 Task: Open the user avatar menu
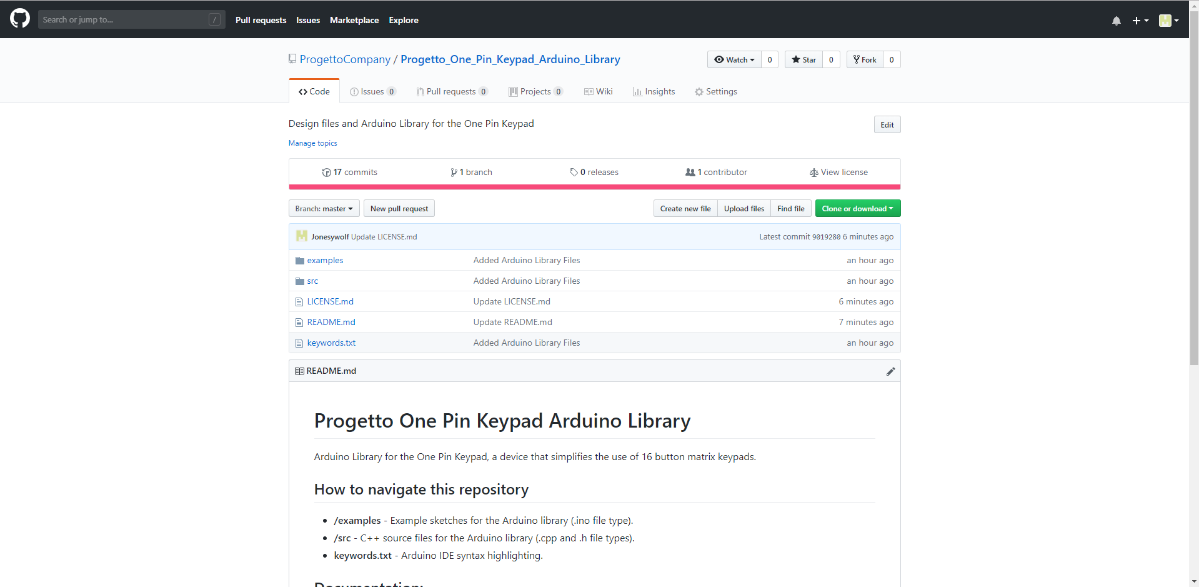[x=1168, y=21]
